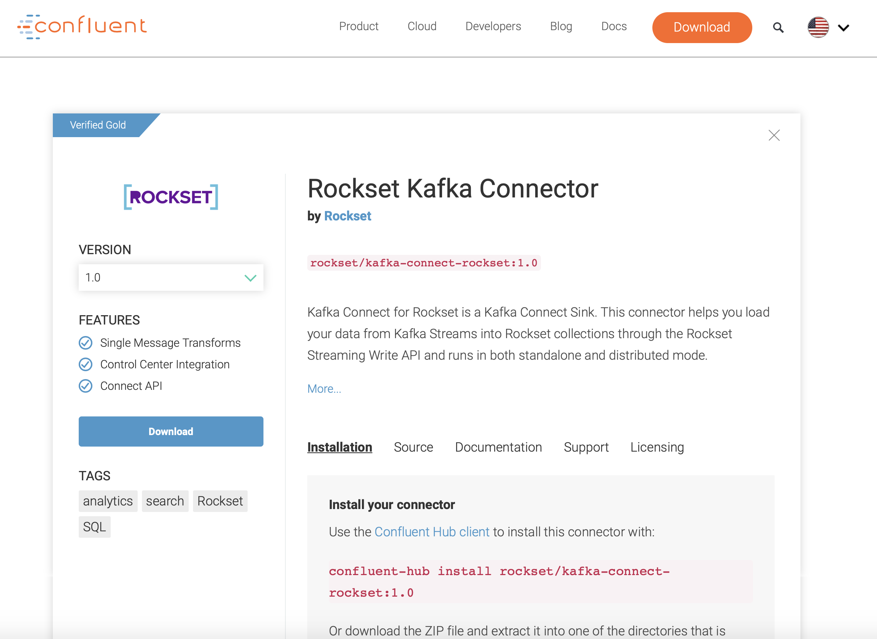Screen dimensions: 877x639
Task: Expand the language selector chevron
Action: 843,28
